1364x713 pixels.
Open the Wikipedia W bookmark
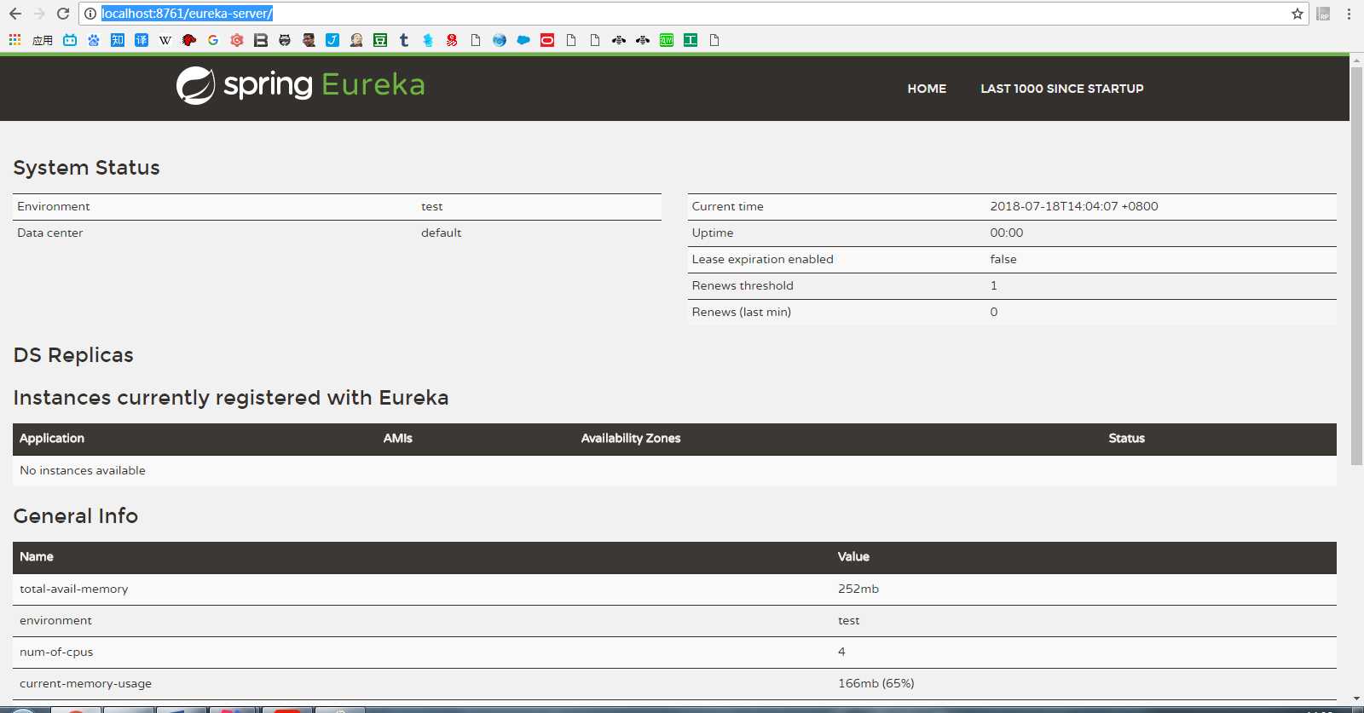point(165,40)
